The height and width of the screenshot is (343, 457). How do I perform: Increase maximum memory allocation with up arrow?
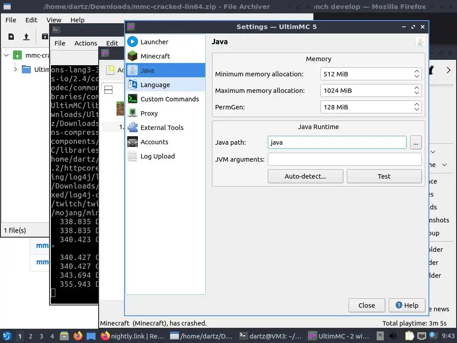tap(417, 88)
